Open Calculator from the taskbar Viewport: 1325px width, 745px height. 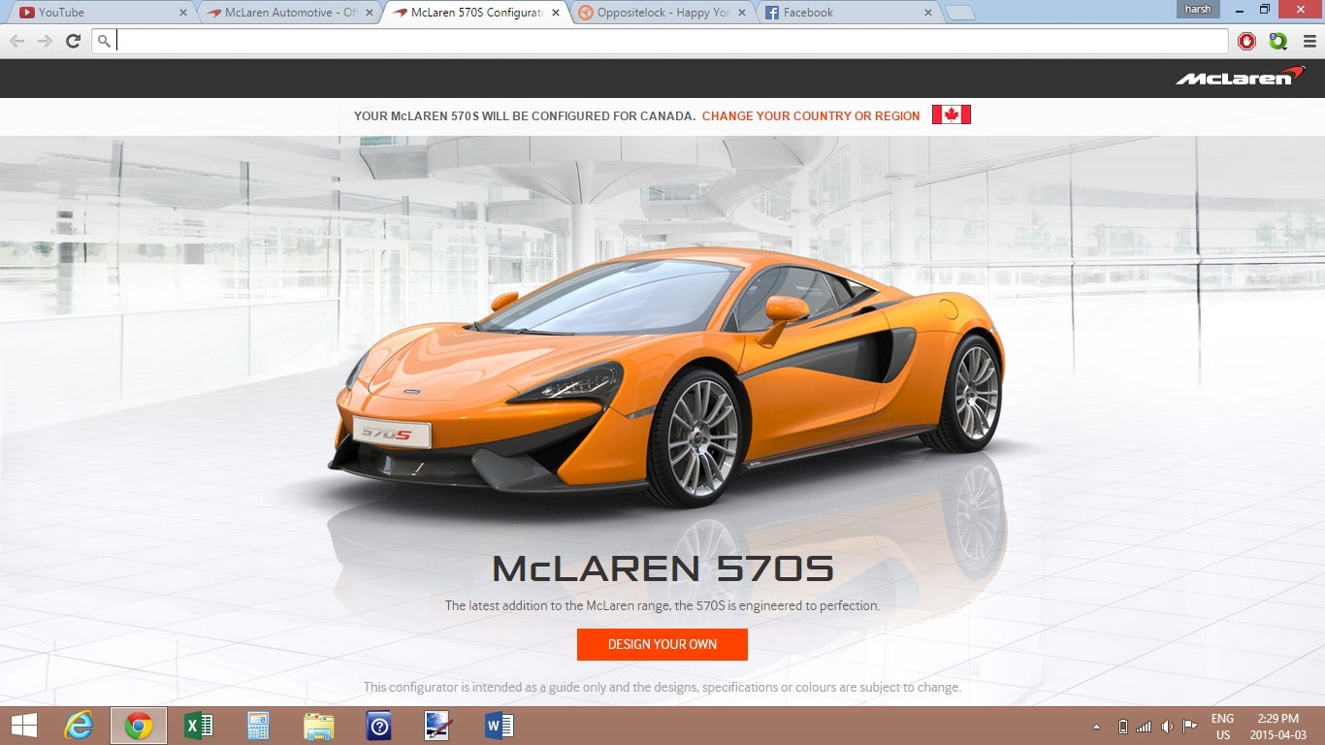pyautogui.click(x=258, y=726)
